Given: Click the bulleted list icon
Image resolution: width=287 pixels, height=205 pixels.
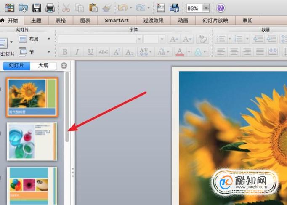Looking at the screenshot, I should pyautogui.click(x=221, y=39).
